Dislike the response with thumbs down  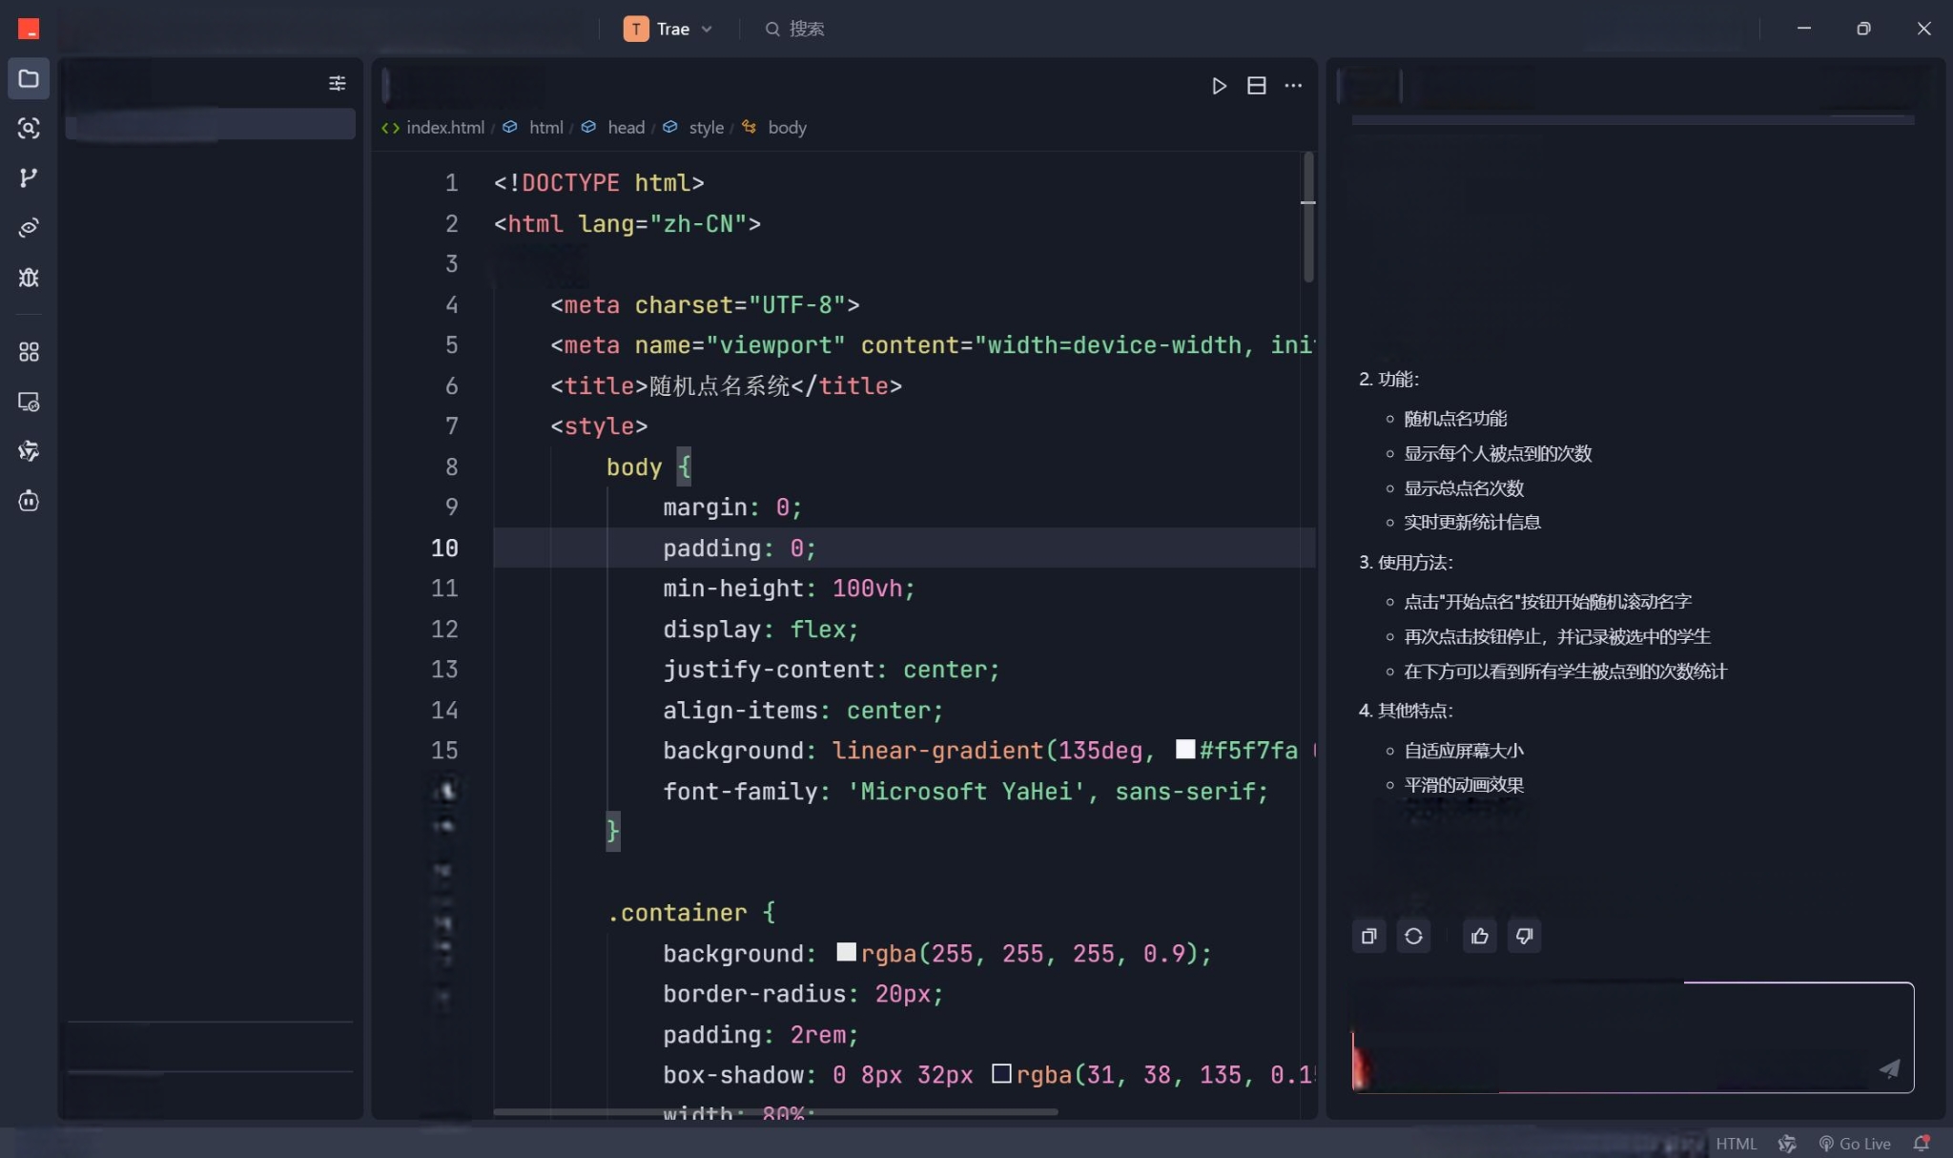(x=1525, y=936)
